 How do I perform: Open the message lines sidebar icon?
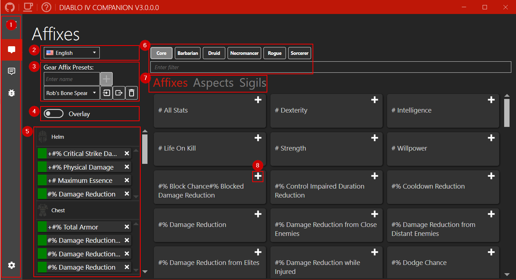[x=11, y=71]
